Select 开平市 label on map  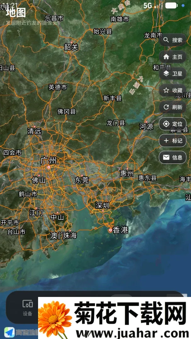pyautogui.click(x=10, y=223)
